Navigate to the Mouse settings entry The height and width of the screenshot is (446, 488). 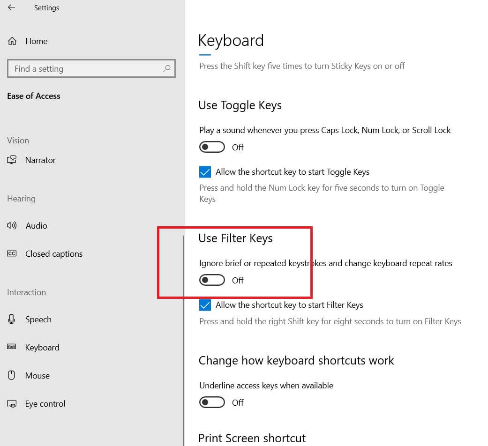[37, 375]
